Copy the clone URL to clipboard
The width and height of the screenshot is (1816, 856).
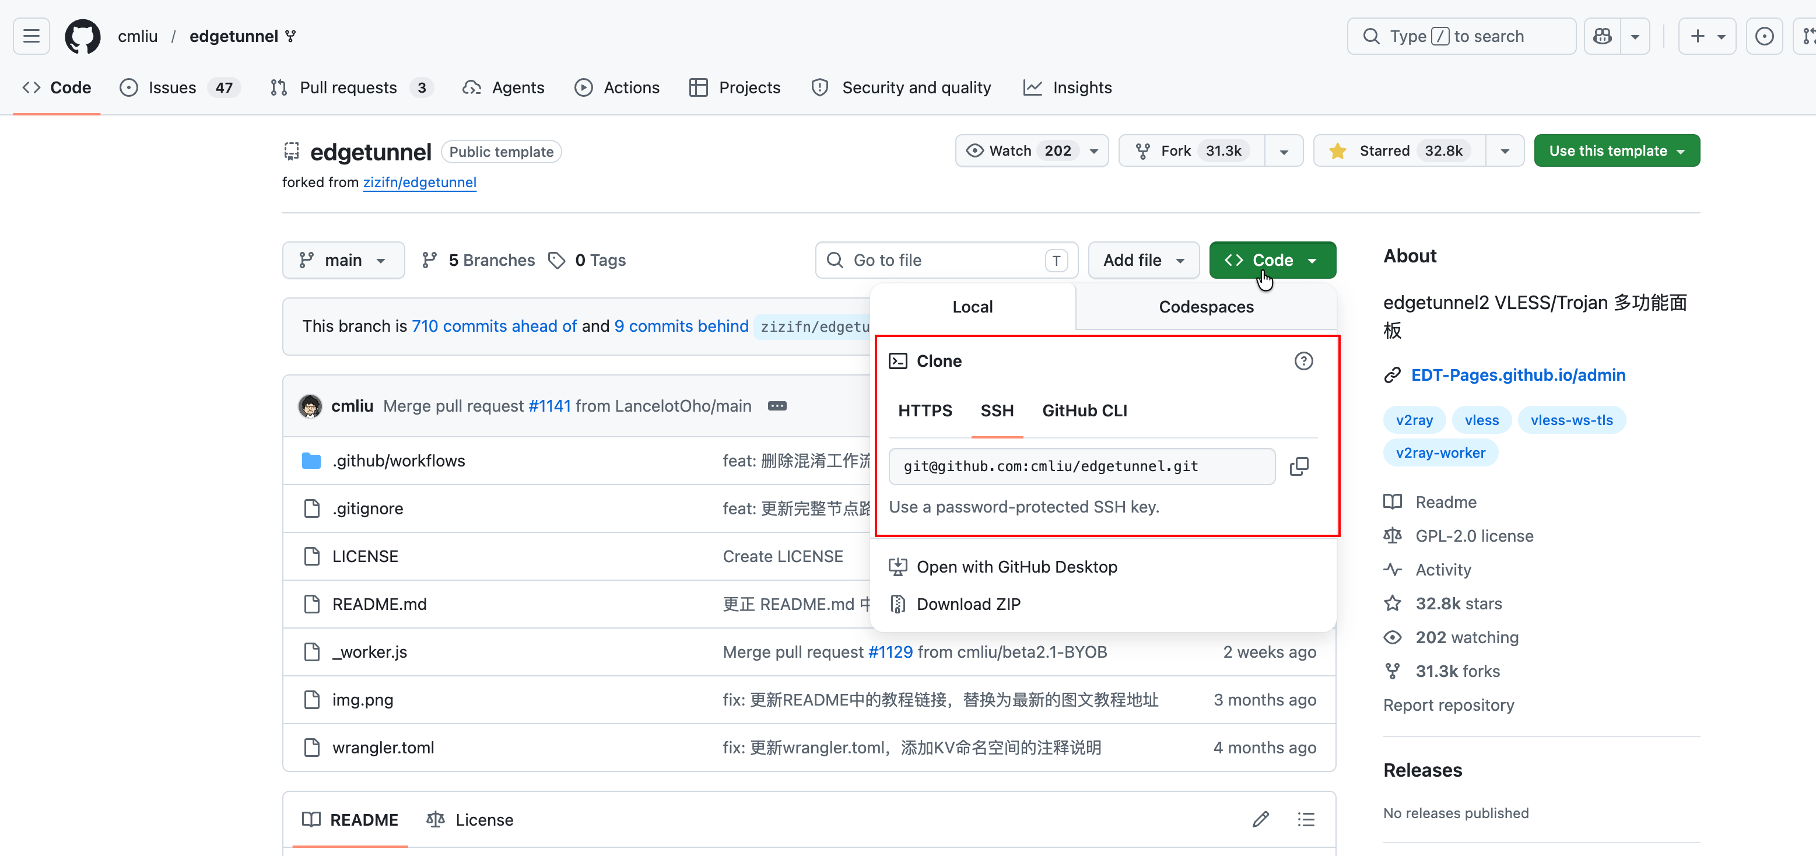point(1299,466)
